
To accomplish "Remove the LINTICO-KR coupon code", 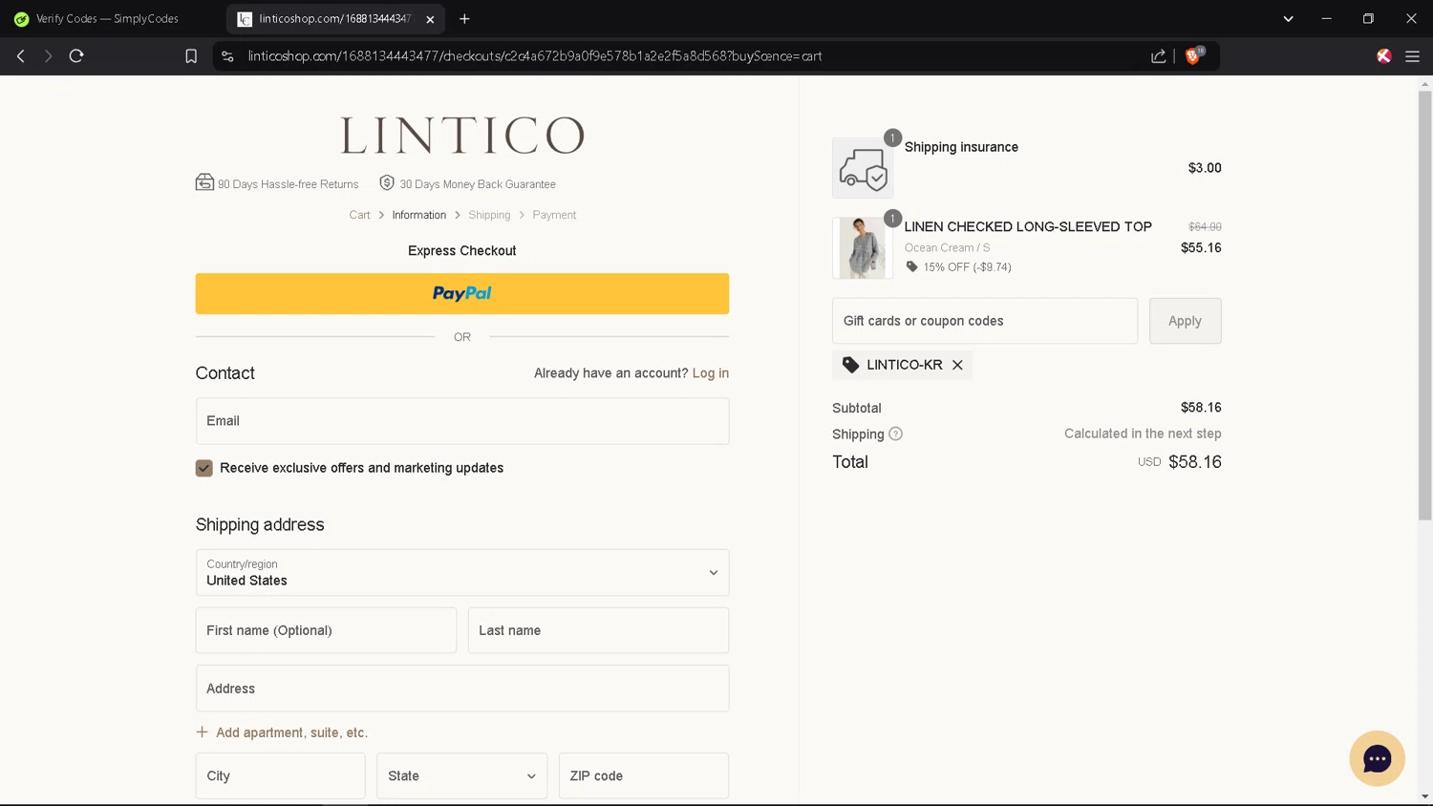I will tap(957, 365).
